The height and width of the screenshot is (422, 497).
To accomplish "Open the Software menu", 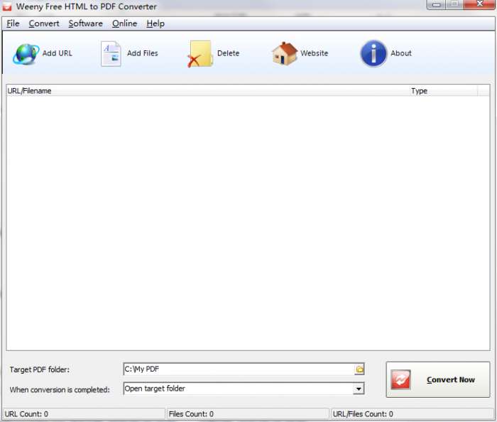I will (x=86, y=23).
